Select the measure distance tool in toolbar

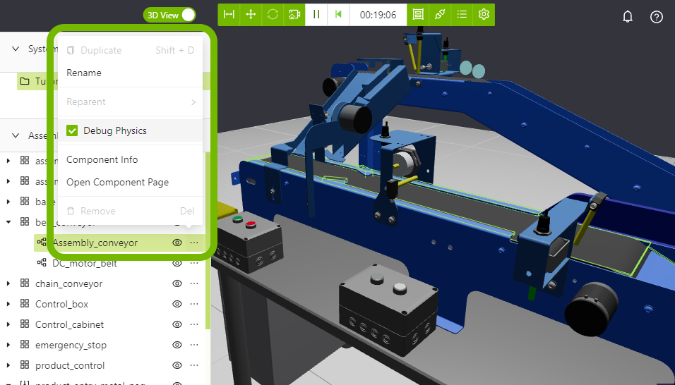coord(229,14)
